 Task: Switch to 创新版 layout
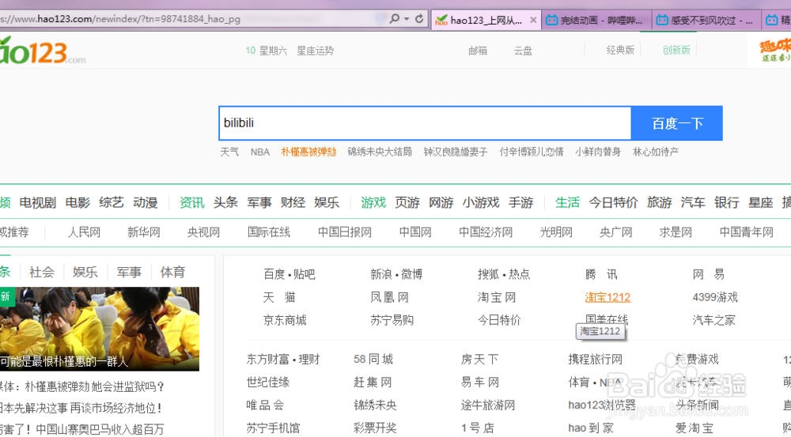coord(676,50)
